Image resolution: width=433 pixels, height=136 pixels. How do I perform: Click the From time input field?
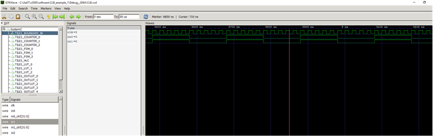click(103, 16)
